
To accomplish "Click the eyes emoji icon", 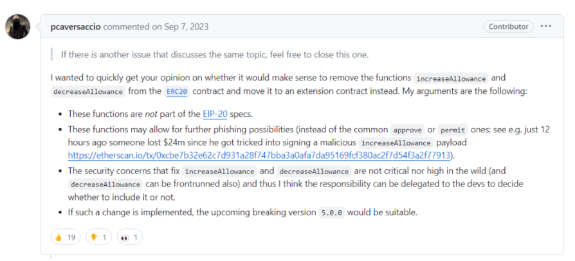I will pyautogui.click(x=125, y=238).
